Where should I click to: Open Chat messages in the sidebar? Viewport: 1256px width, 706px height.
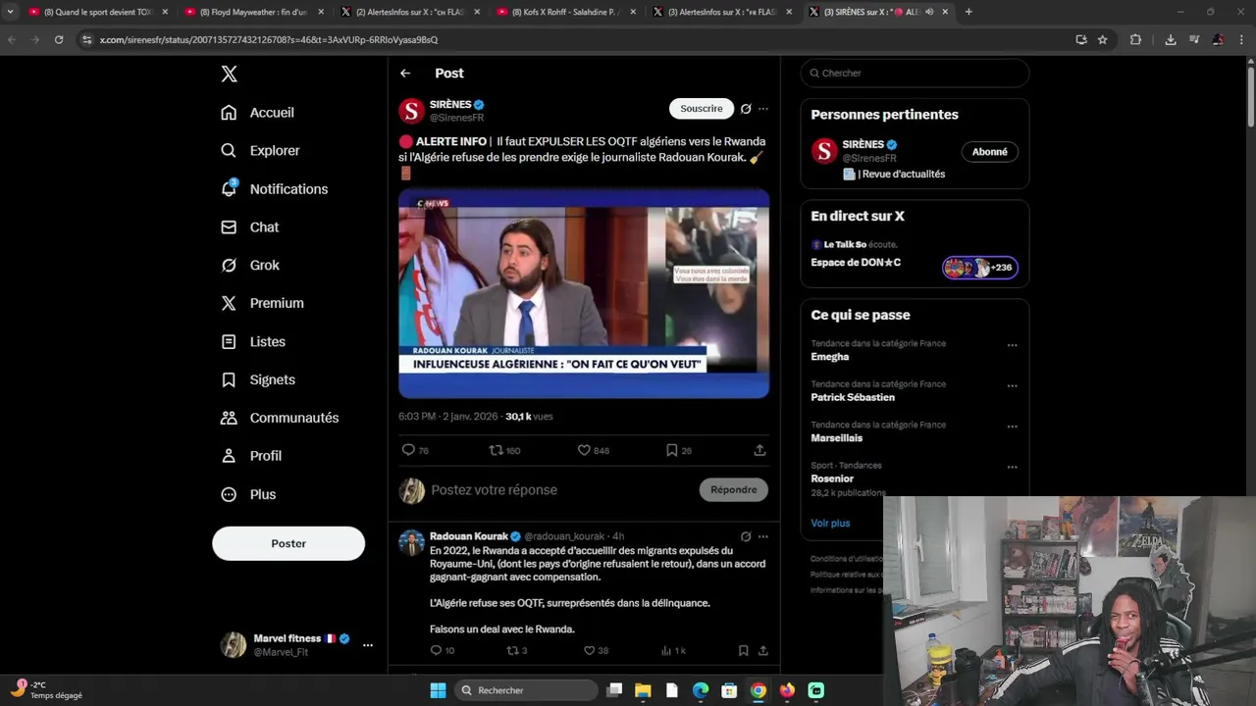coord(250,227)
